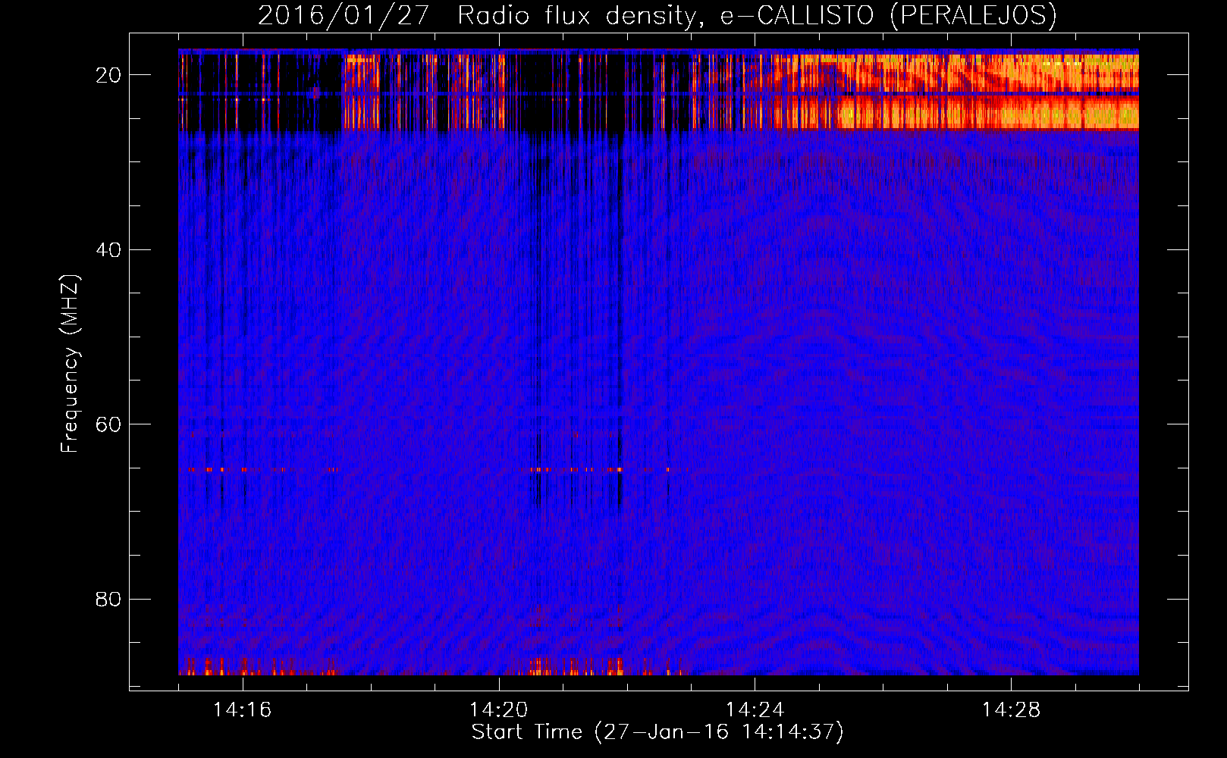This screenshot has height=758, width=1227.
Task: Click the 14:16 time tick label
Action: pos(243,710)
